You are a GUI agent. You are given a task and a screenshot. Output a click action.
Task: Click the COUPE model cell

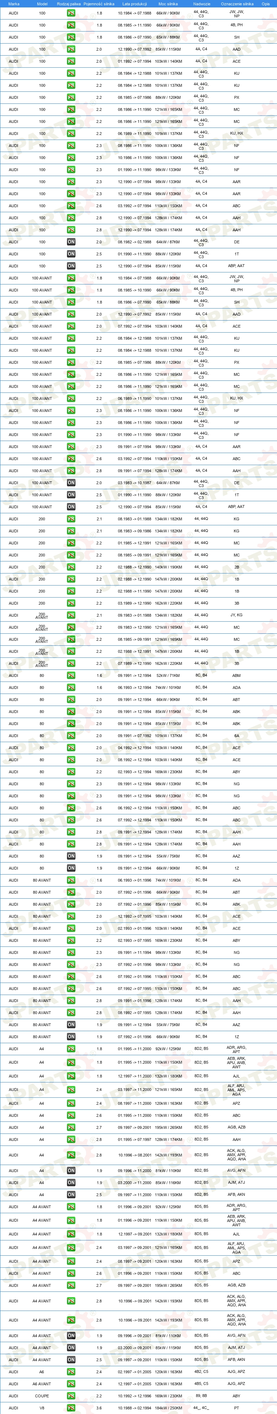[42, 1395]
